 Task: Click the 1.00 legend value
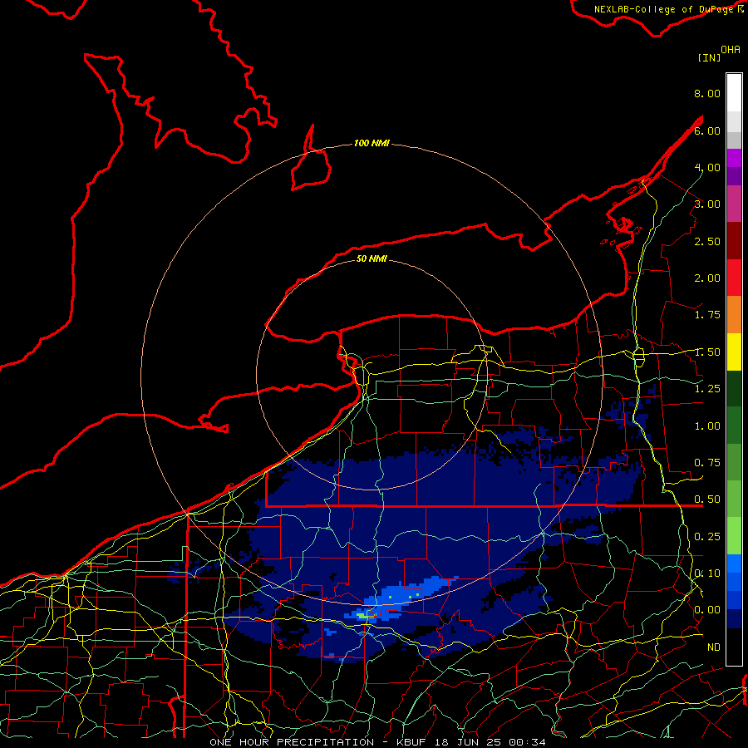coord(707,426)
